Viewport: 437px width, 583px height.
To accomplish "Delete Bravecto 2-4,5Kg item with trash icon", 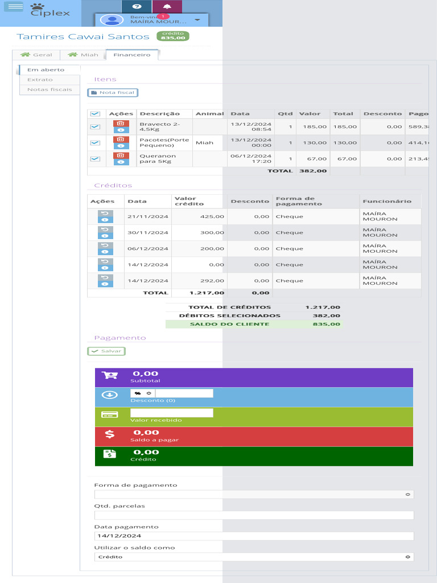I will point(121,124).
